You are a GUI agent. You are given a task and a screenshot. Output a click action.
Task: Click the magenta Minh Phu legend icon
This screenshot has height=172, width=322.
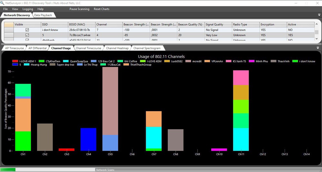pos(251,61)
